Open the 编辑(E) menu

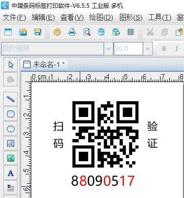[43, 18]
